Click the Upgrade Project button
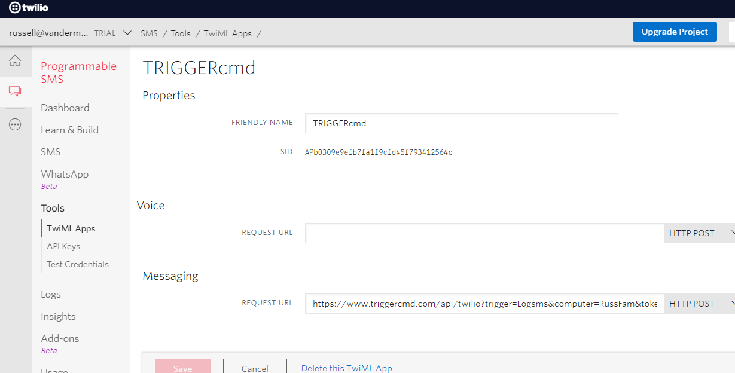The image size is (735, 373). [675, 32]
